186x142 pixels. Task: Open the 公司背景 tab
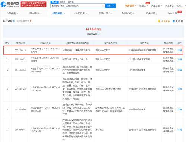click(12, 13)
